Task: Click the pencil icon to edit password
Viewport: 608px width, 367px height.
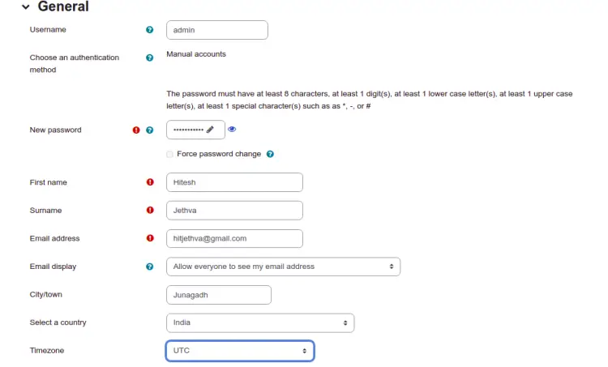Action: click(x=210, y=130)
